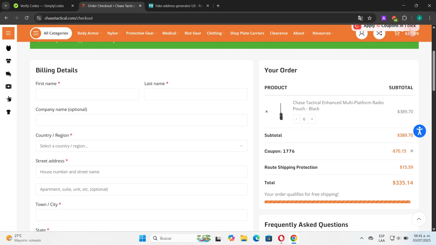436x245 pixels.
Task: Open the Google Translate icon in address bar
Action: (x=360, y=18)
